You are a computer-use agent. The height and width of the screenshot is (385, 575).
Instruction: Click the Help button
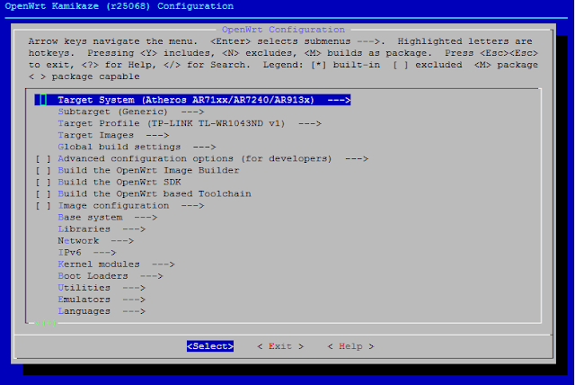[x=350, y=346]
